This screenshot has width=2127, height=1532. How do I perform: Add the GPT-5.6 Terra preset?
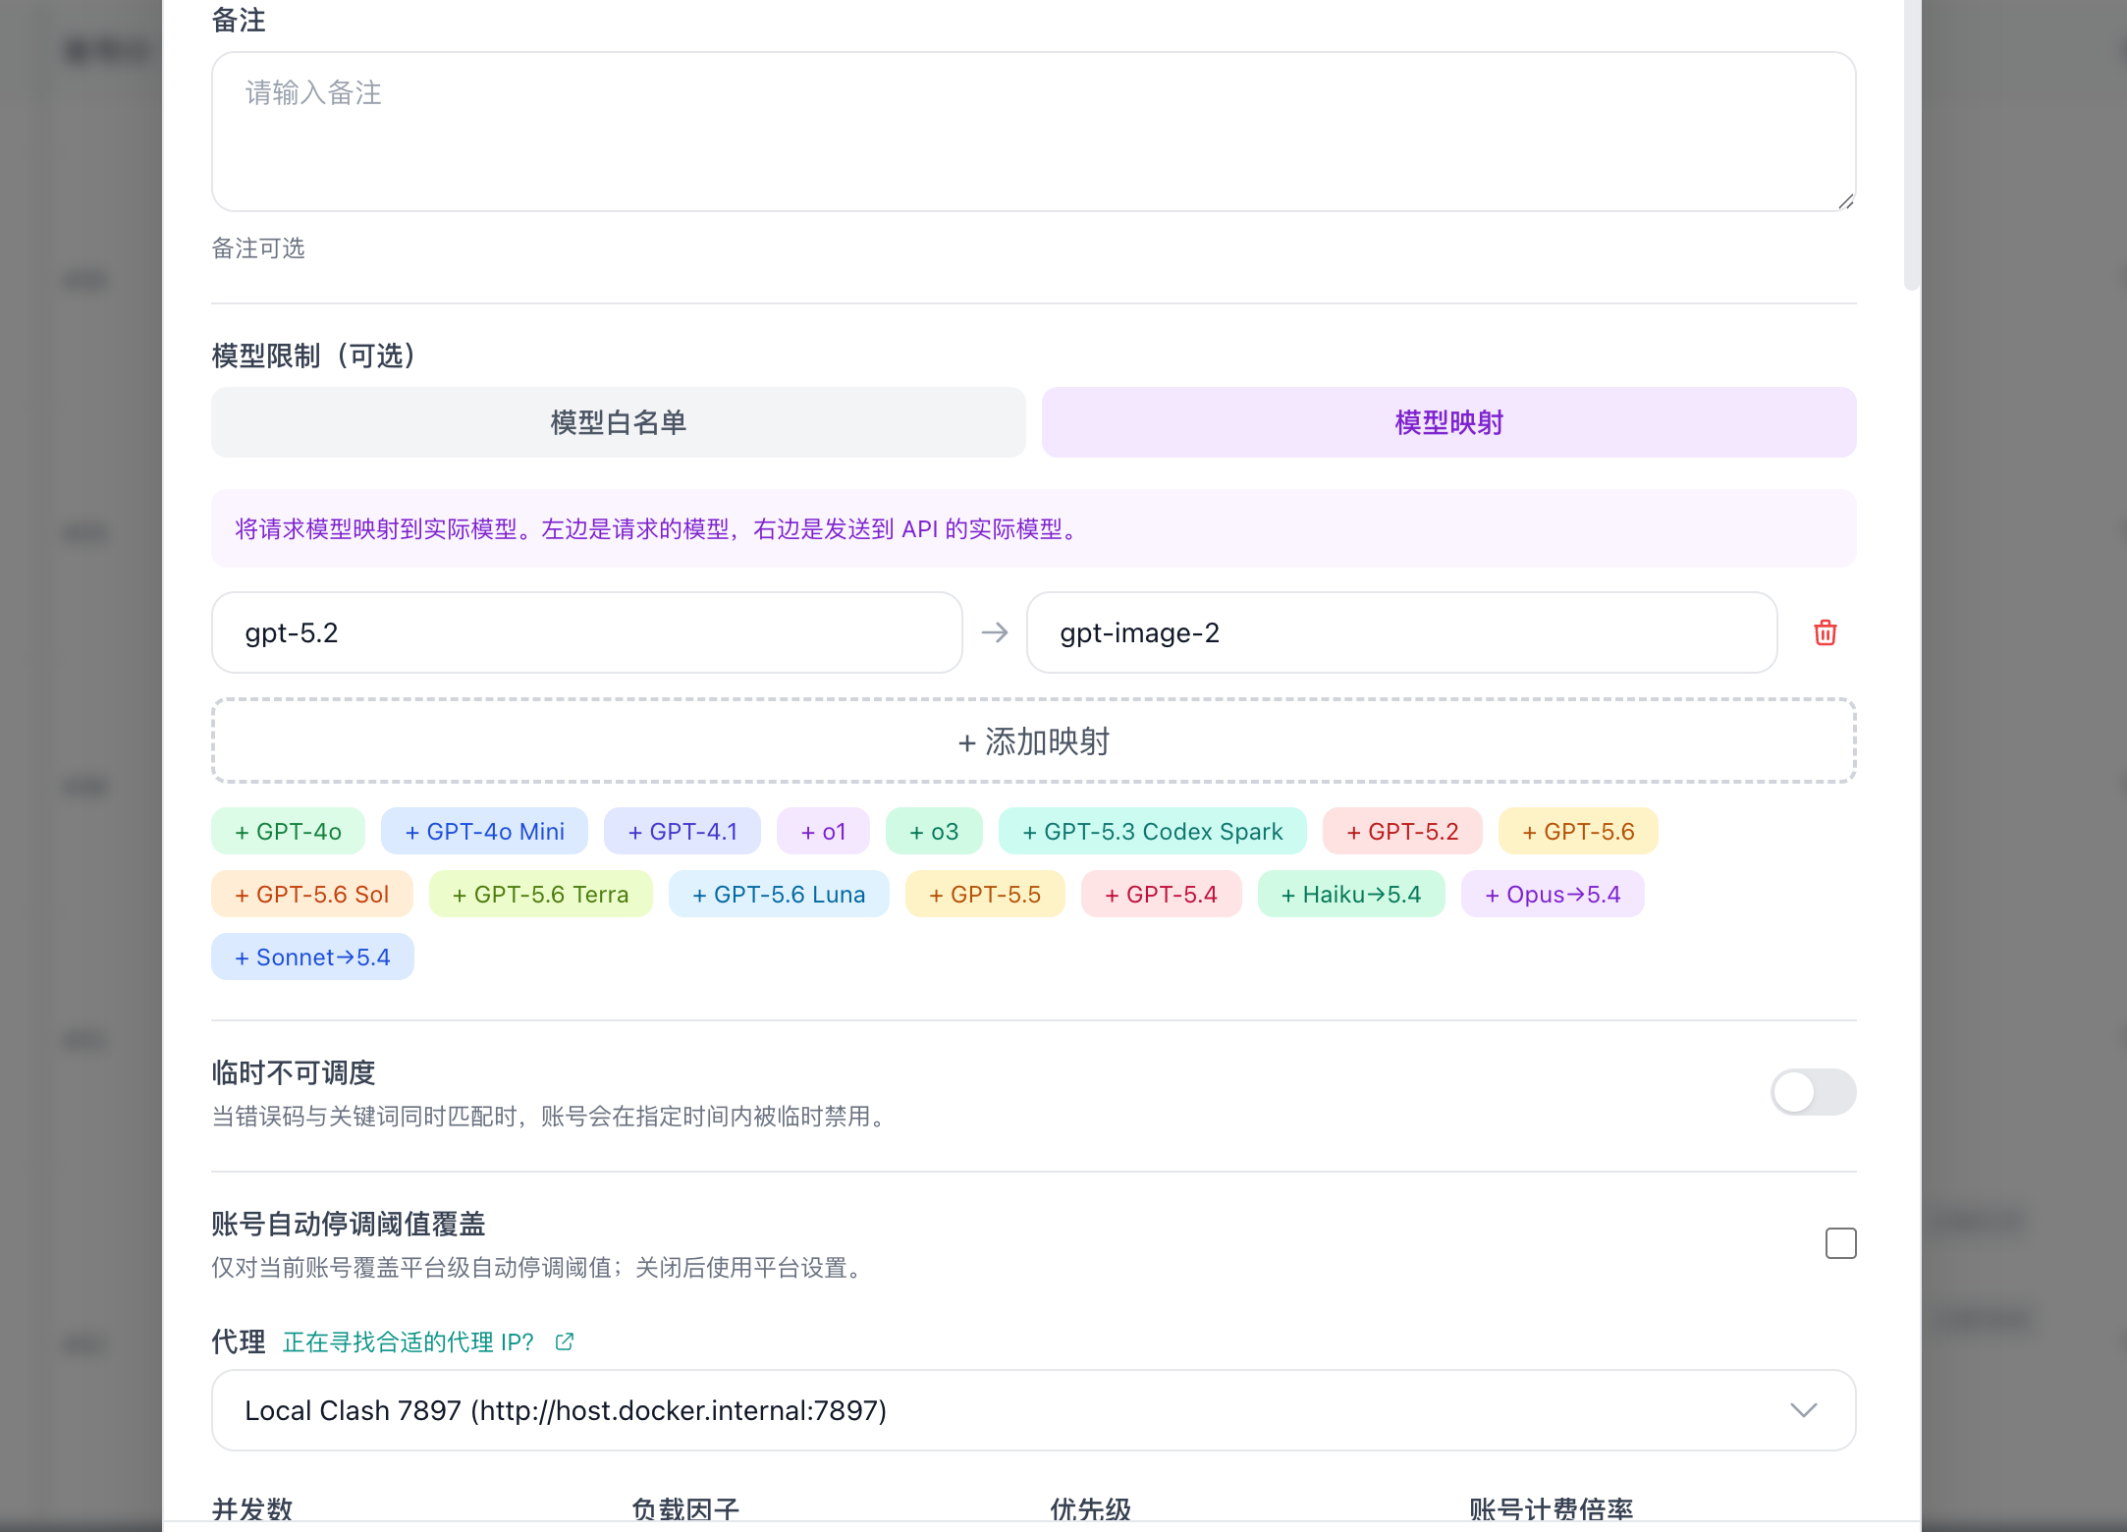540,894
